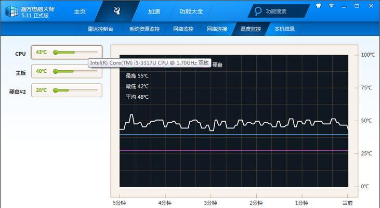Image resolution: width=380 pixels, height=208 pixels.
Task: Click the 魔方电脑大师 title text
Action: pos(38,9)
